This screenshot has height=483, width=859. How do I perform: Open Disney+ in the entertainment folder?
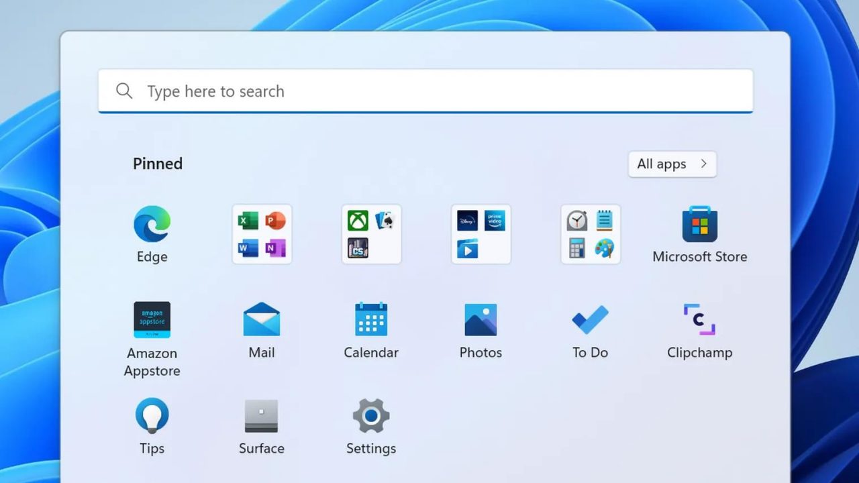(467, 220)
